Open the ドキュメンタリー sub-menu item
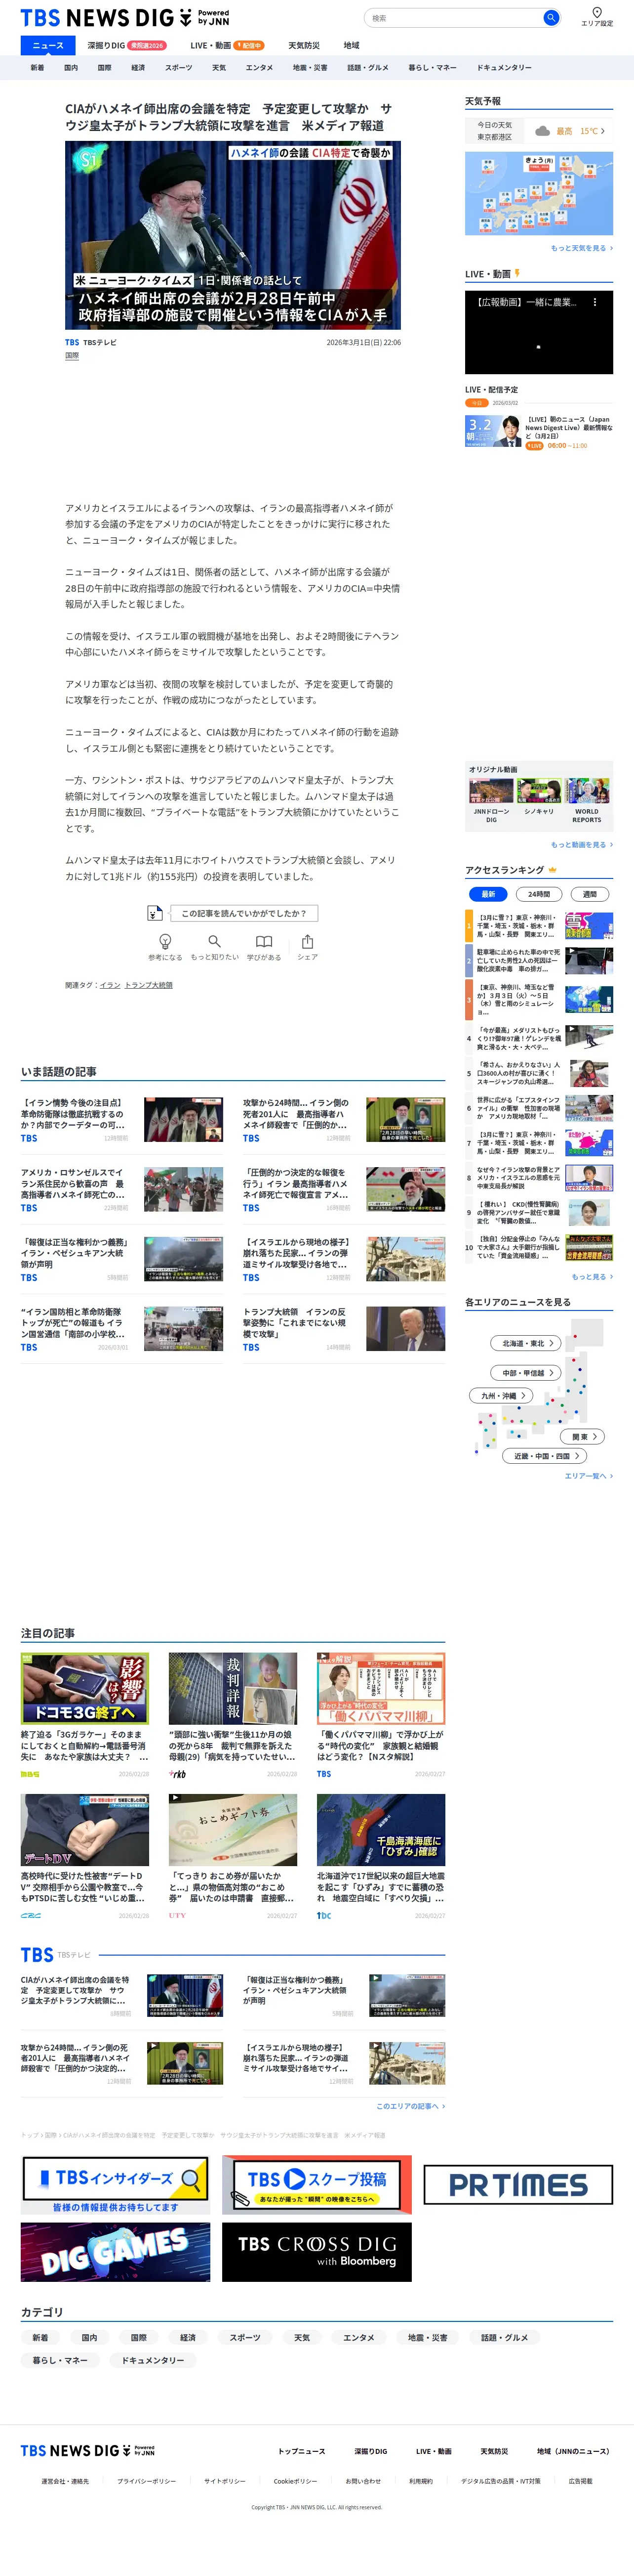The width and height of the screenshot is (634, 2576). click(504, 68)
